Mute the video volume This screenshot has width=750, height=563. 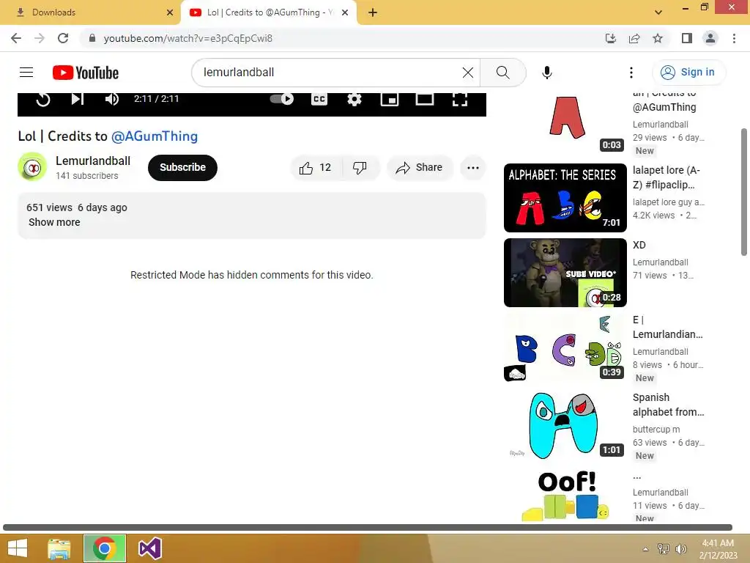[x=111, y=99]
